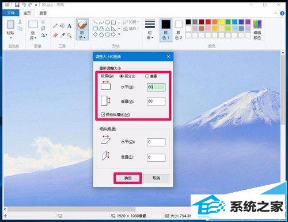Viewport: 288px width, 222px height.
Task: Select the Pixels radio button
Action: click(x=147, y=76)
